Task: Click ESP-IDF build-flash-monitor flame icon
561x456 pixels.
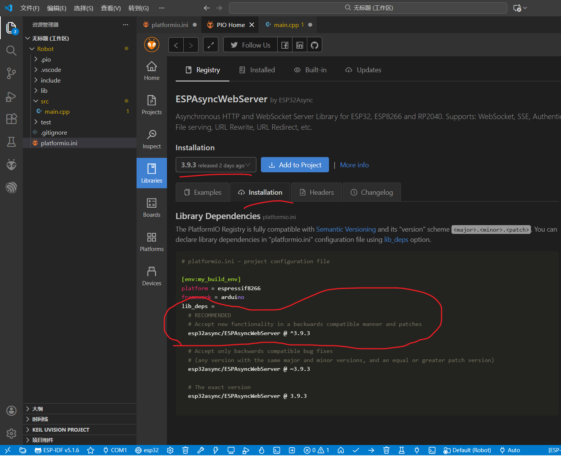Action: pos(262,450)
